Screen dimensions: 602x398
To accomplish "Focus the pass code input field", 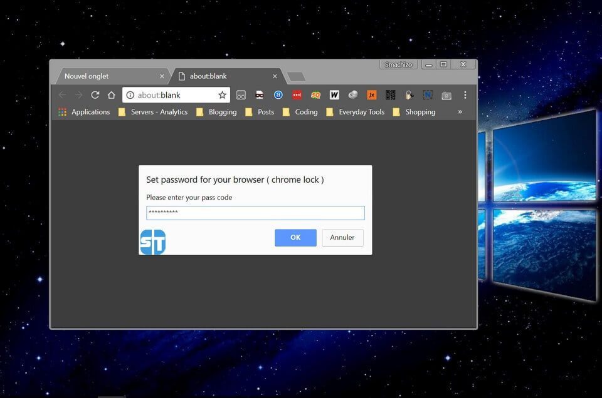I will click(x=255, y=213).
